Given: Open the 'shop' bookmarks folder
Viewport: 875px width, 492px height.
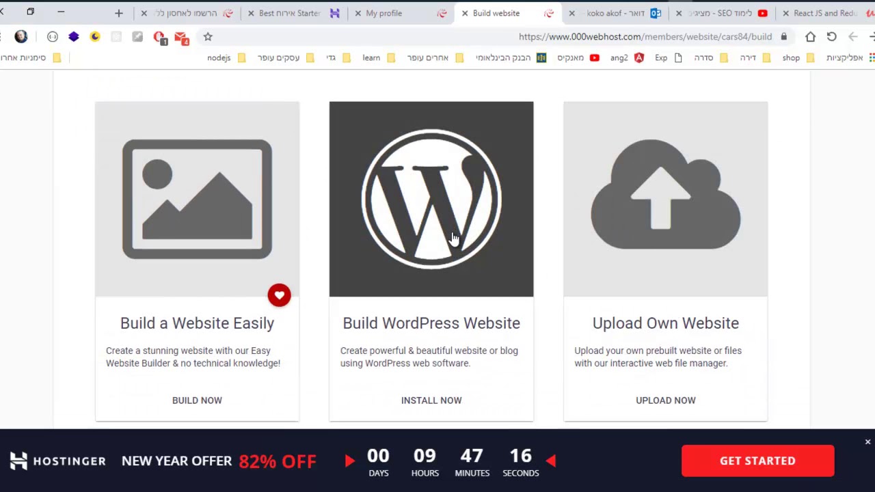Looking at the screenshot, I should tap(798, 58).
